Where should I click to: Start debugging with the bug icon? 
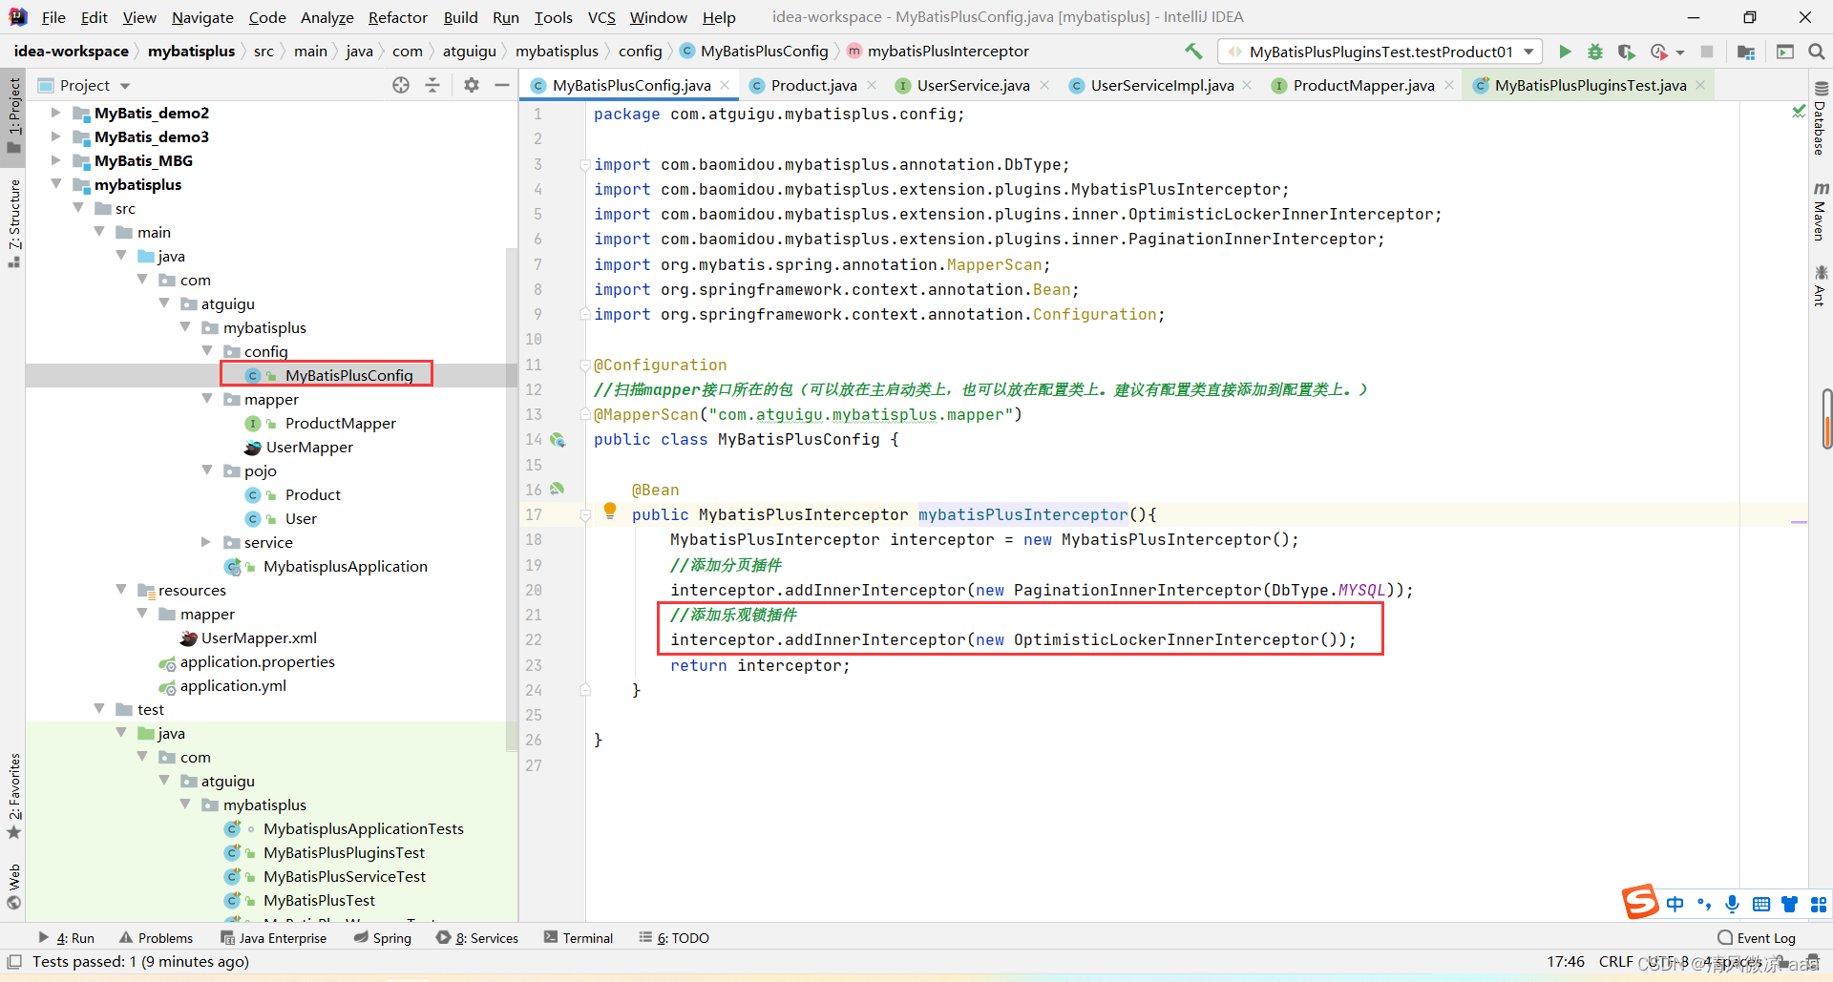[1594, 52]
